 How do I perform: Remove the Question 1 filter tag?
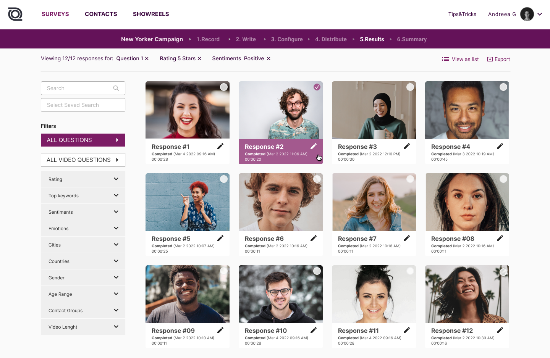pyautogui.click(x=147, y=58)
